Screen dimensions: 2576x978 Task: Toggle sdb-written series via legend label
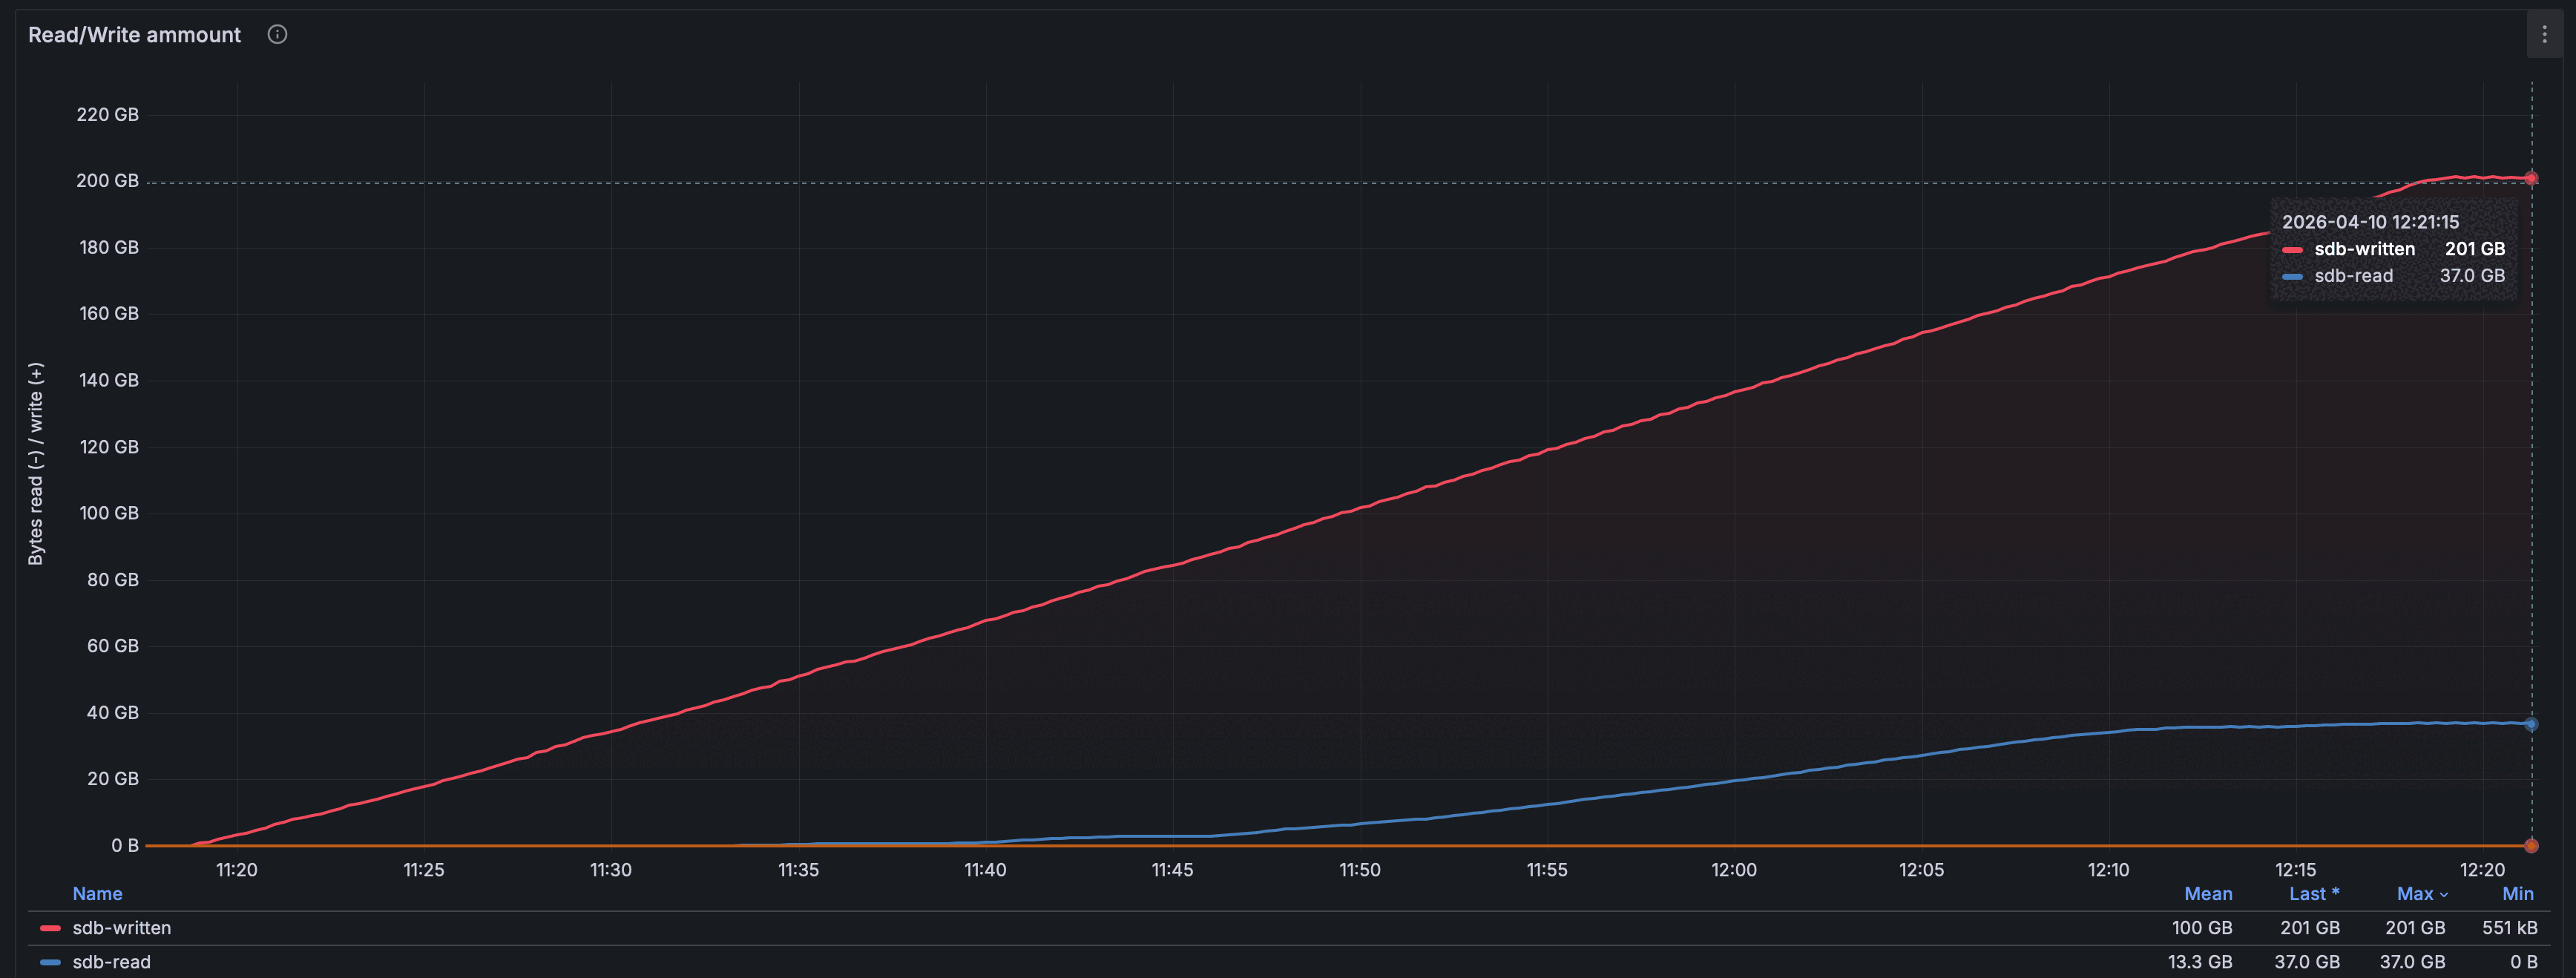coord(121,928)
